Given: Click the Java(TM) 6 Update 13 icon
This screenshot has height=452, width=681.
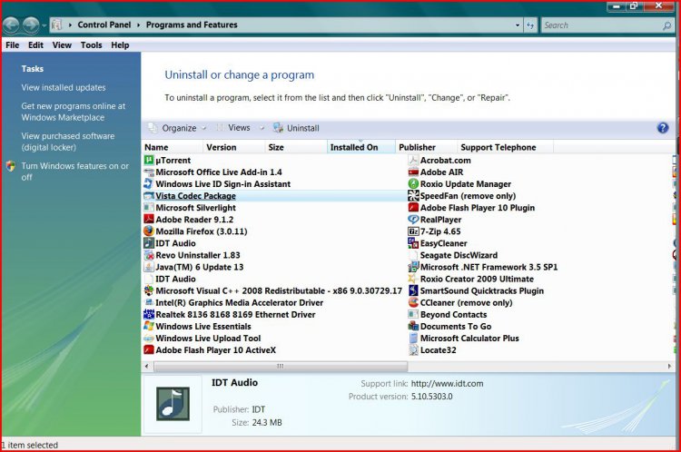Looking at the screenshot, I should [149, 267].
